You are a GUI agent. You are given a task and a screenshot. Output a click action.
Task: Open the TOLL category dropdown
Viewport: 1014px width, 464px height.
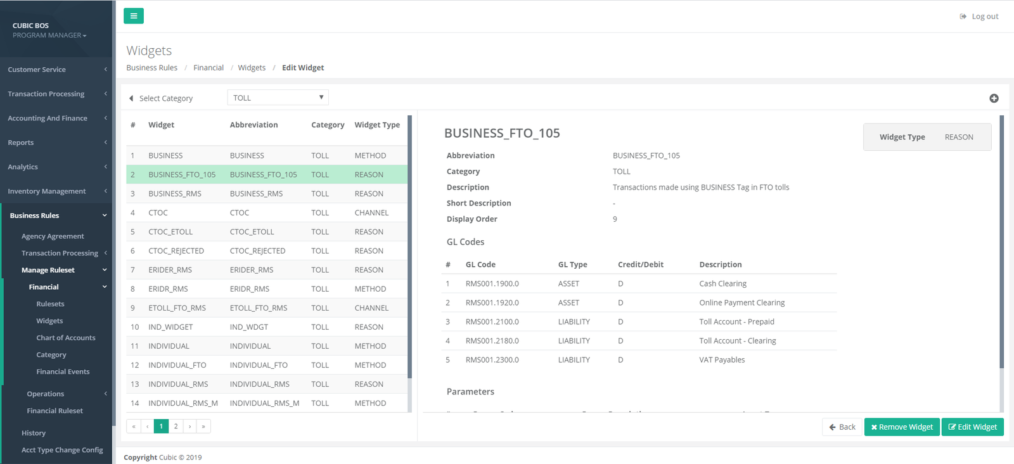pyautogui.click(x=278, y=98)
